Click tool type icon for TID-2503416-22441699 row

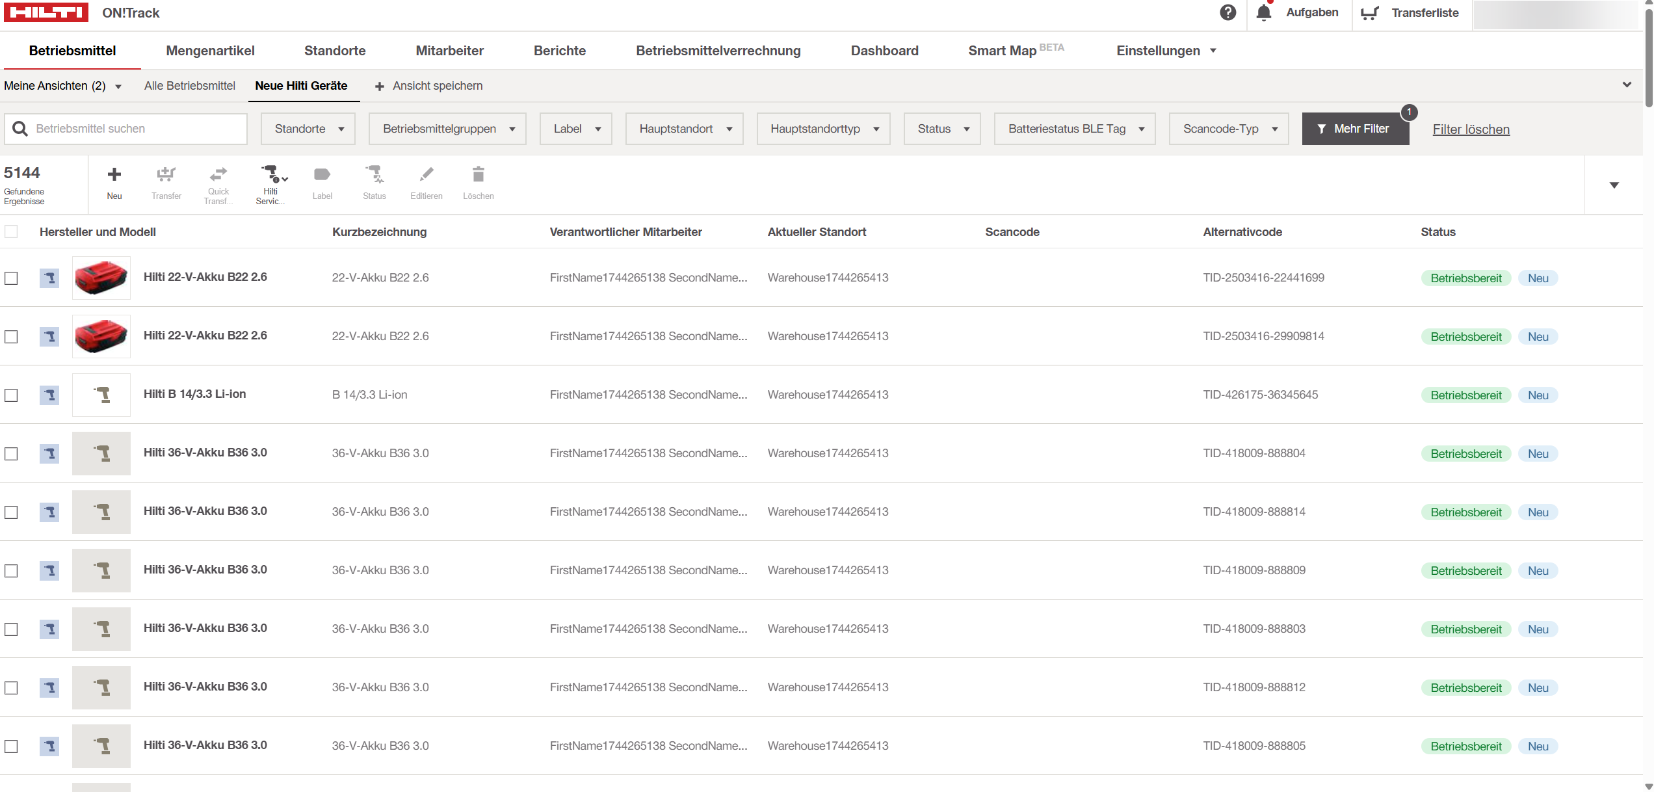tap(49, 278)
